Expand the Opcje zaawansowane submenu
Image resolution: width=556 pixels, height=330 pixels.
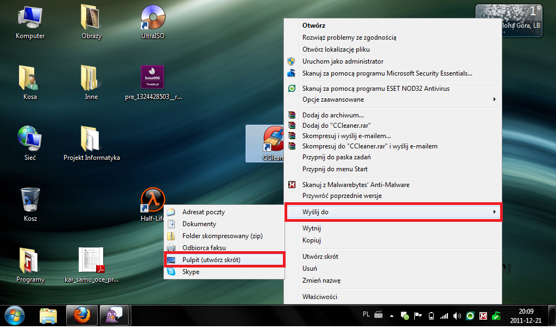[x=393, y=99]
